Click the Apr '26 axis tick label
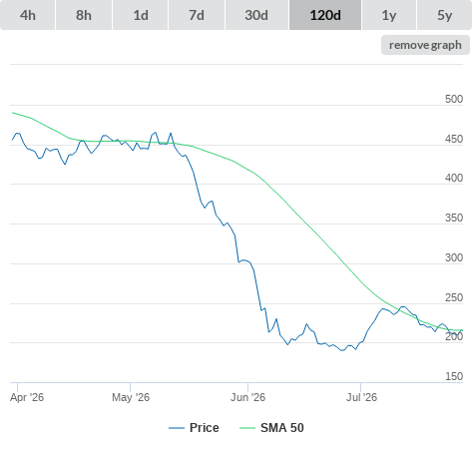The image size is (473, 454). pyautogui.click(x=27, y=397)
